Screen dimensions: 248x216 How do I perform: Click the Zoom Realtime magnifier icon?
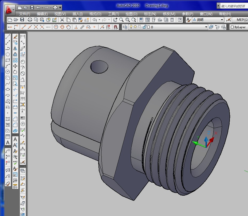(x=121, y=20)
